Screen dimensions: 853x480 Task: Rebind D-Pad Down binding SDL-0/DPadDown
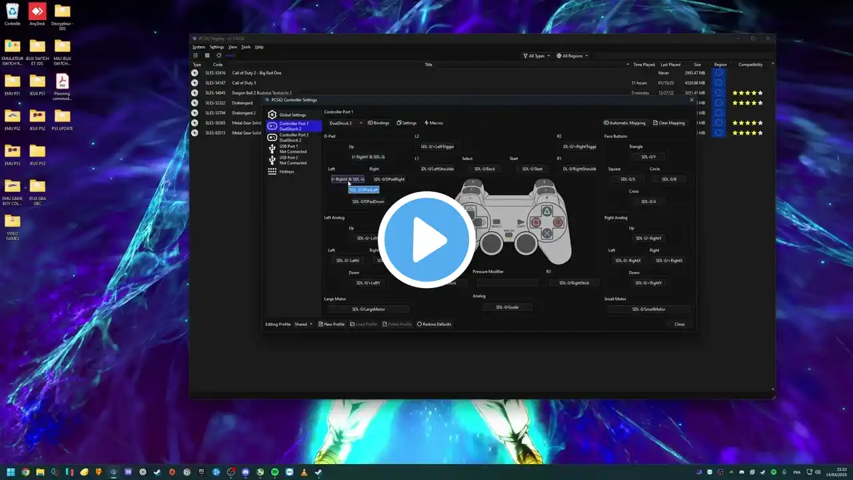point(369,201)
